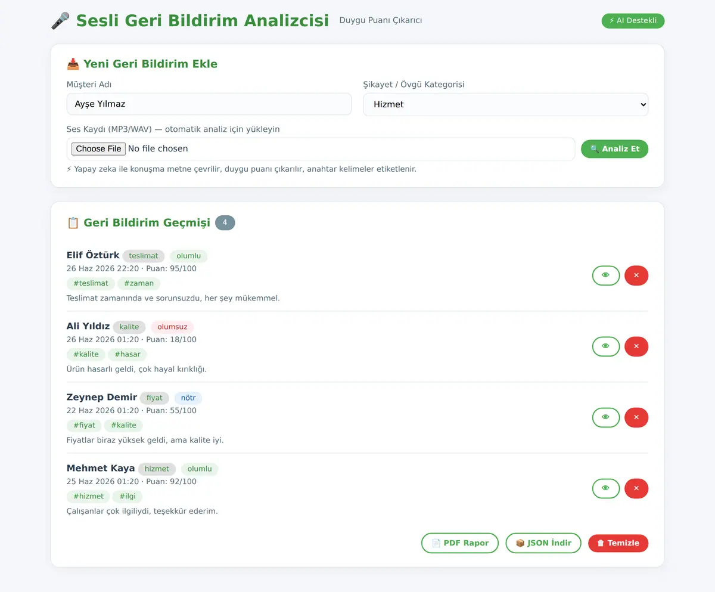The height and width of the screenshot is (592, 715).
Task: View details of Elif Öztürk feedback
Action: [x=606, y=275]
